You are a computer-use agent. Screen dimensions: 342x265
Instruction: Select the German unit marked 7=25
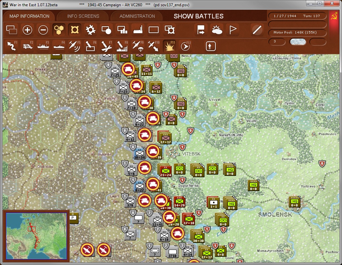click(115, 71)
